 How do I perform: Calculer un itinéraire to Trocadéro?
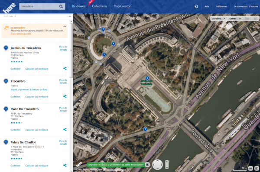[x=37, y=97]
